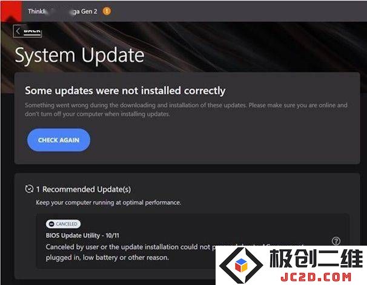Click the 'Something went wrong' explanation paragraph
The width and height of the screenshot is (367, 285).
(186, 110)
